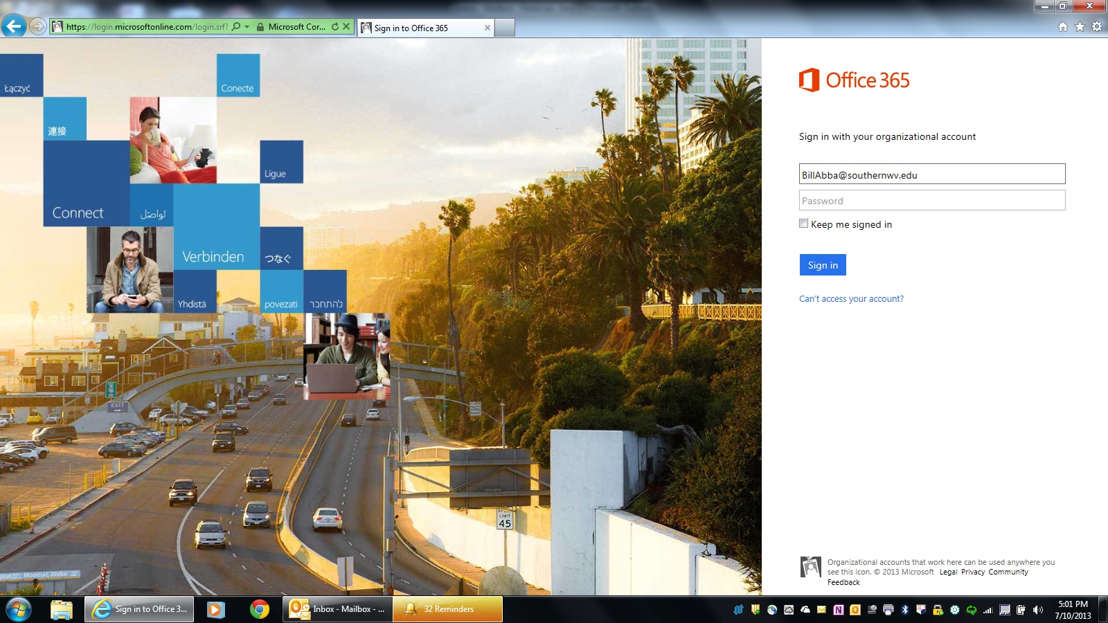Click photo of woman drinking coffee
The width and height of the screenshot is (1108, 623).
(173, 140)
